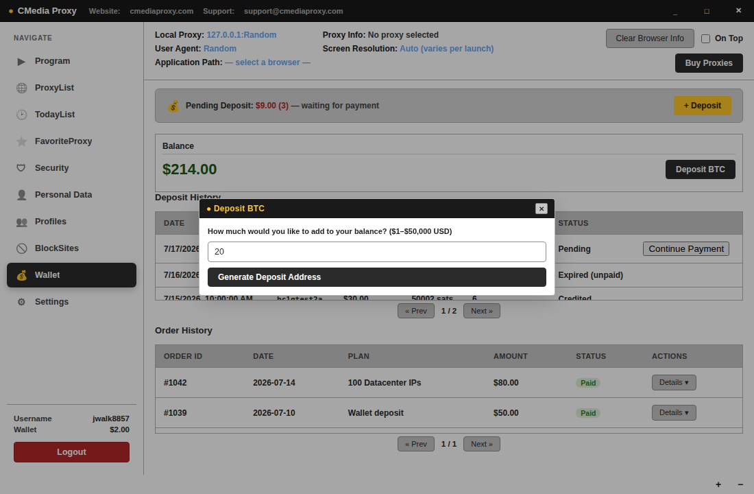754x494 pixels.
Task: Click the Wallet money bag icon
Action: click(x=22, y=275)
